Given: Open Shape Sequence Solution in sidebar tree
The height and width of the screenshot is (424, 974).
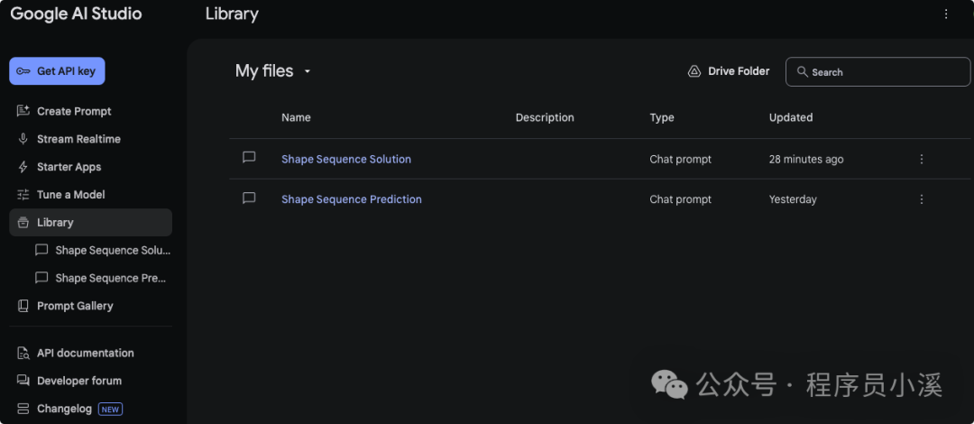Looking at the screenshot, I should pos(112,250).
